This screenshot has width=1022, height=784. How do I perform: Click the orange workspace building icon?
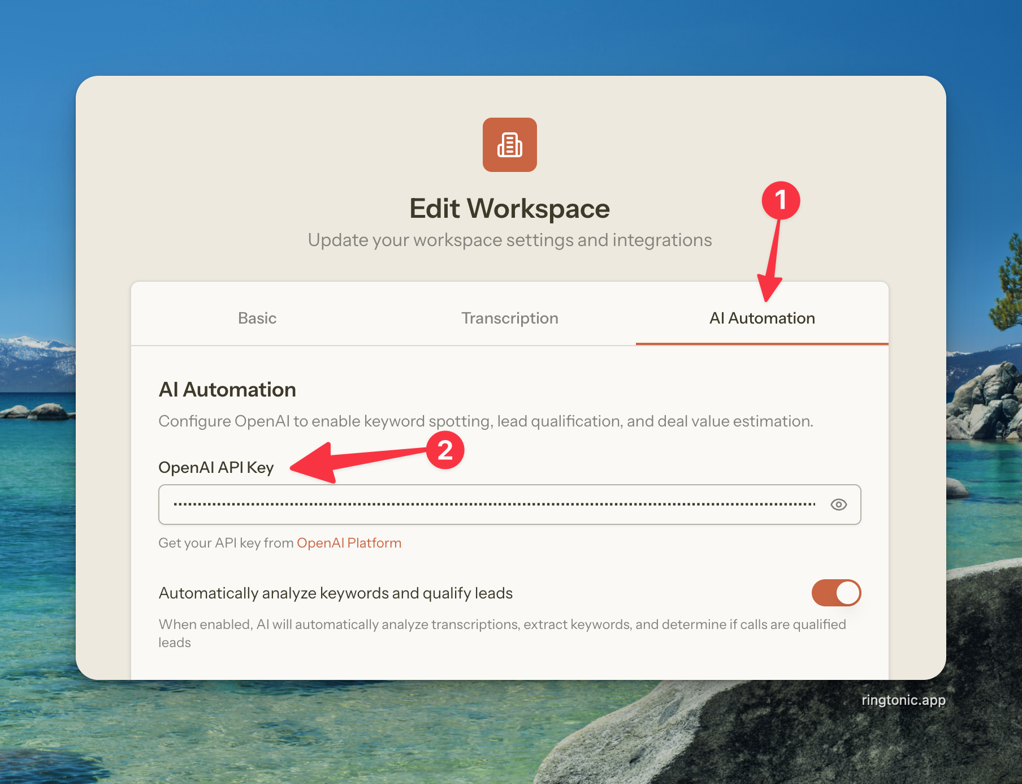coord(509,145)
